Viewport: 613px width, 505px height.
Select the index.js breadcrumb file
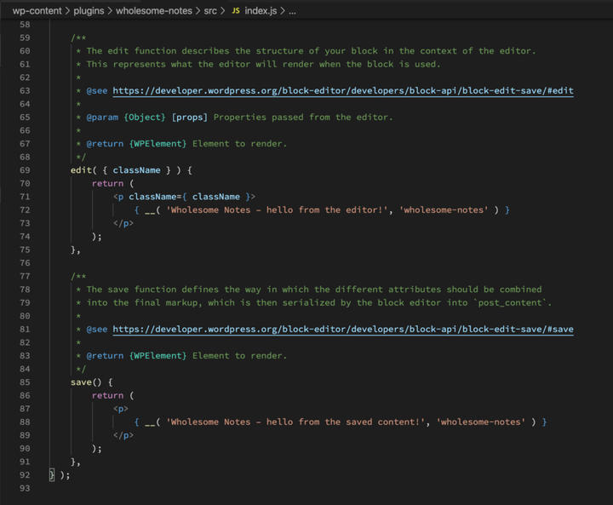click(261, 11)
